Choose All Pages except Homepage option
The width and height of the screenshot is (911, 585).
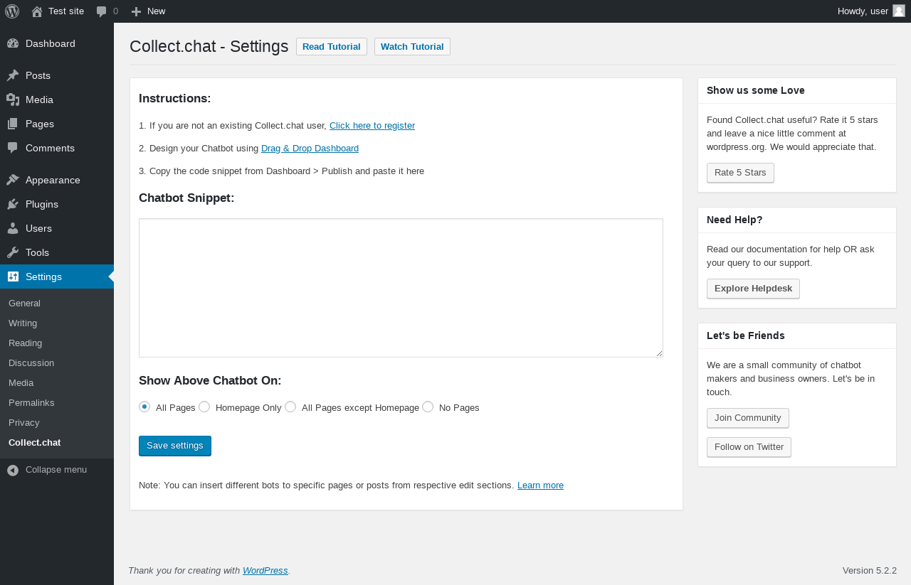tap(290, 407)
